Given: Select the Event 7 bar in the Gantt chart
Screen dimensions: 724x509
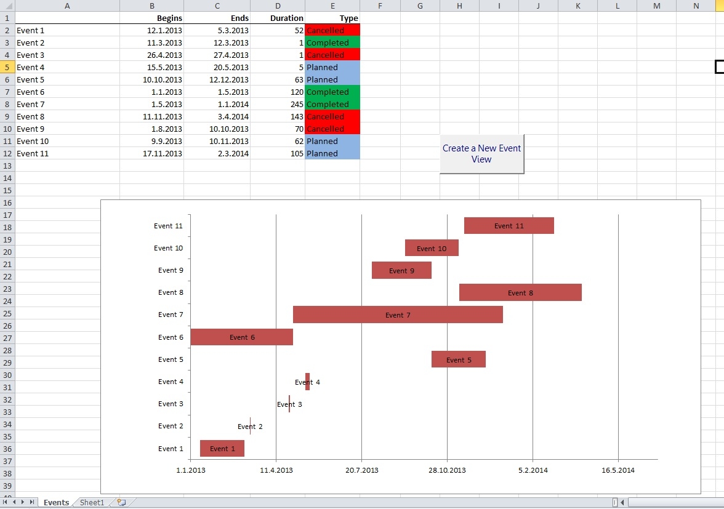Looking at the screenshot, I should (x=398, y=315).
